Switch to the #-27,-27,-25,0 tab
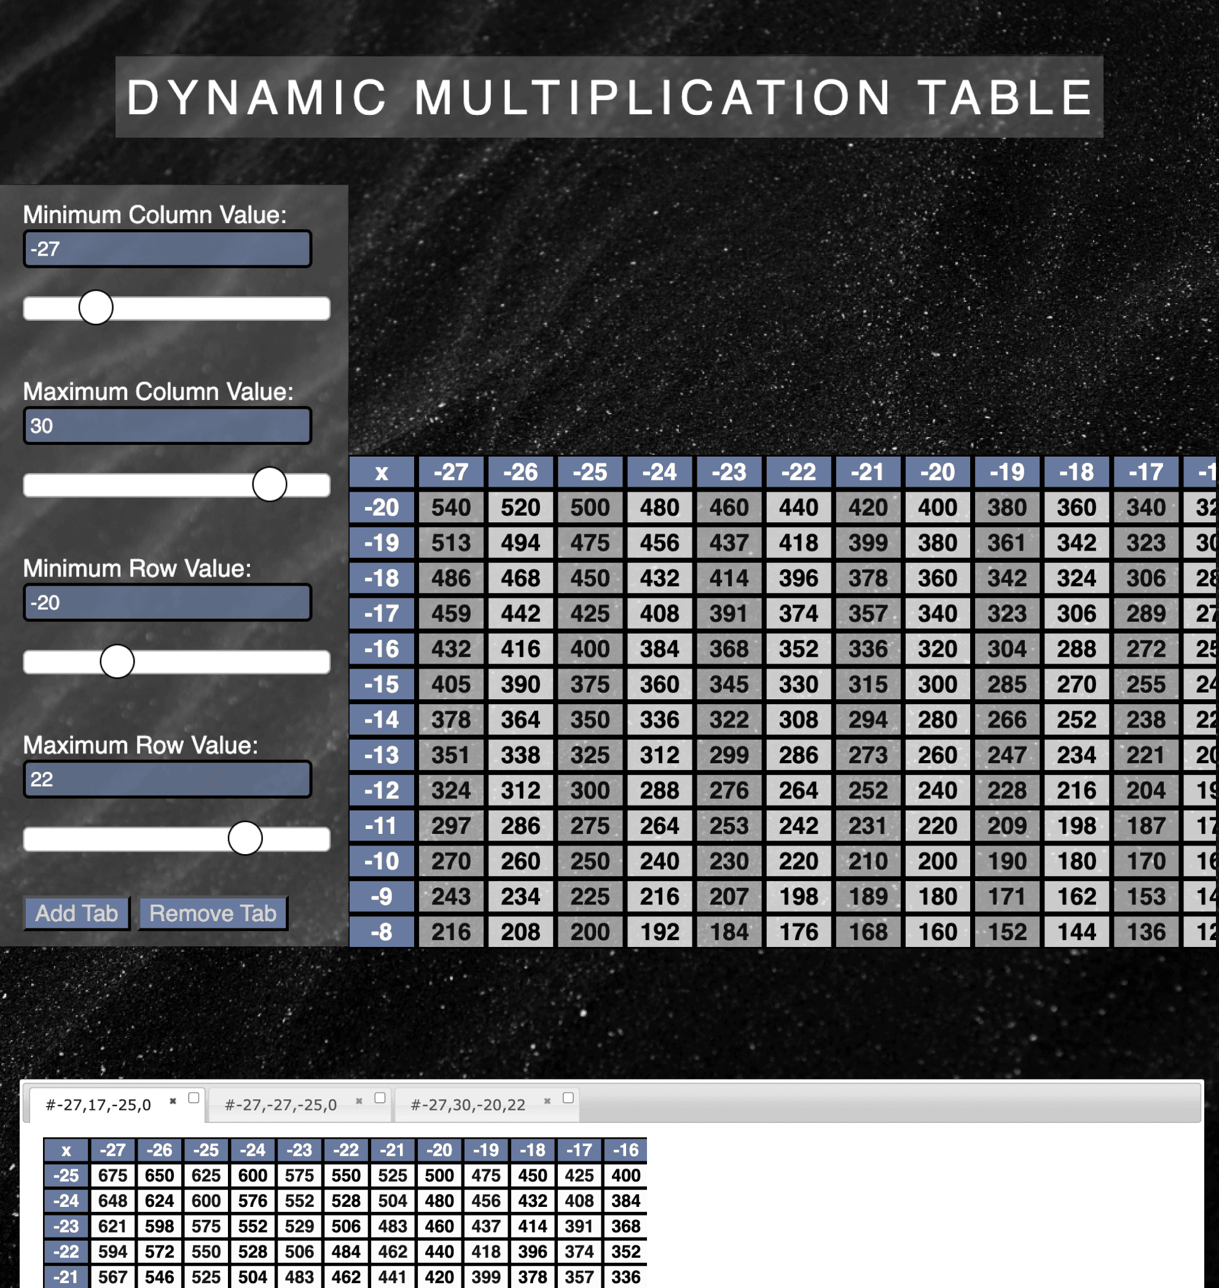Viewport: 1219px width, 1288px height. pos(281,1105)
